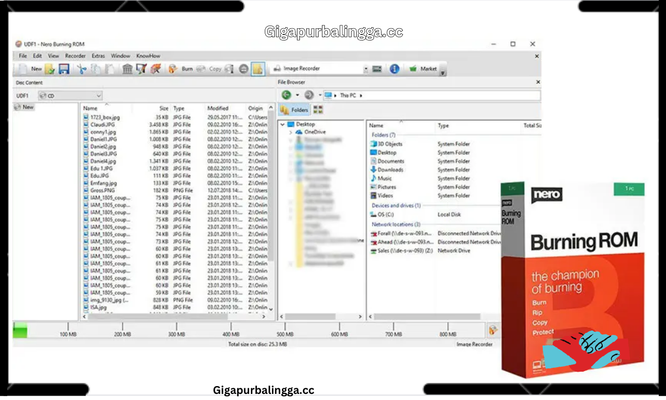
Task: Click the green Back navigation arrow
Action: pyautogui.click(x=286, y=95)
